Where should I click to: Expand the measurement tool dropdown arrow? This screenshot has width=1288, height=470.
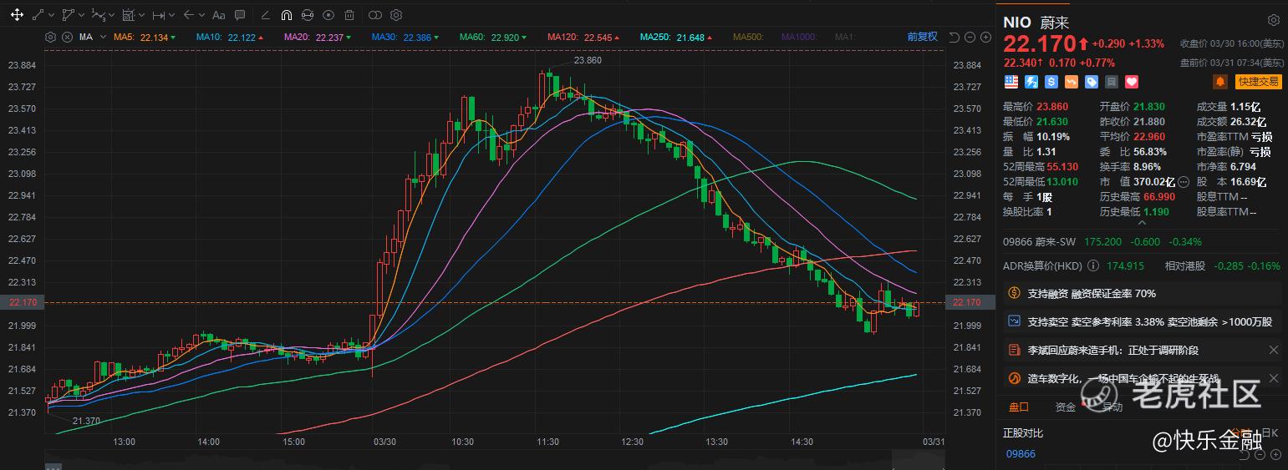[x=142, y=16]
